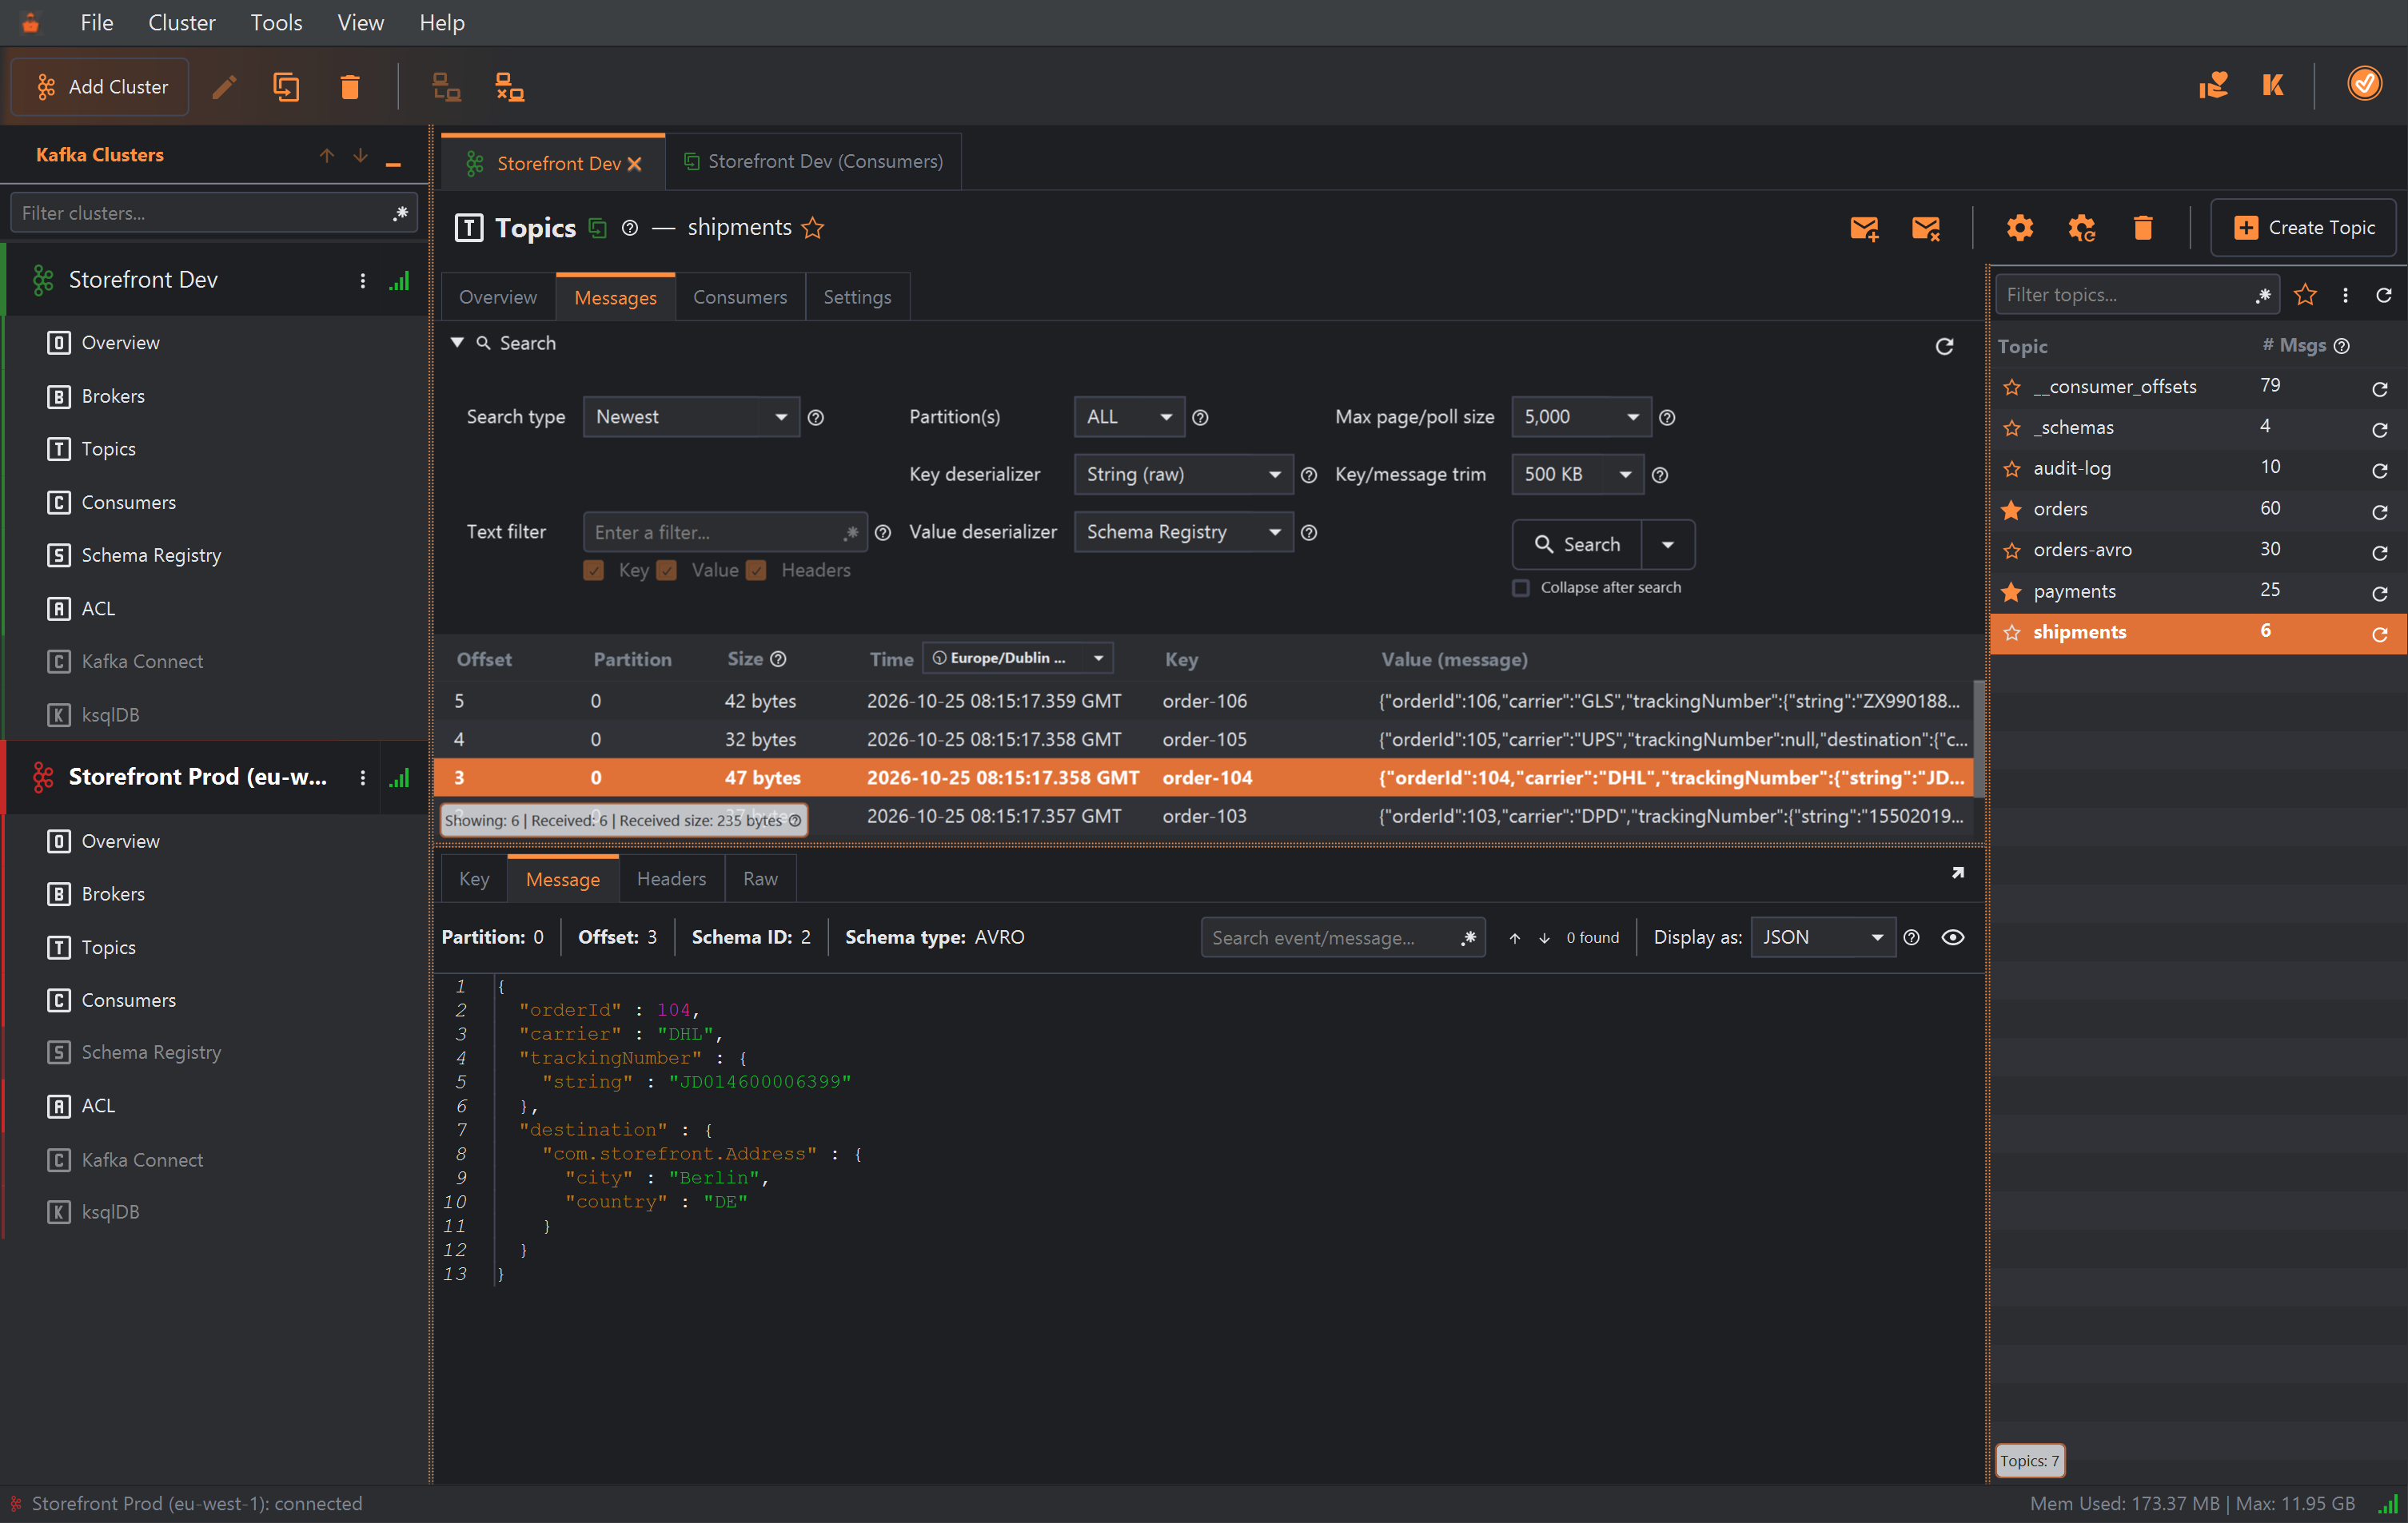Open the Display as JSON dropdown

coord(1823,937)
